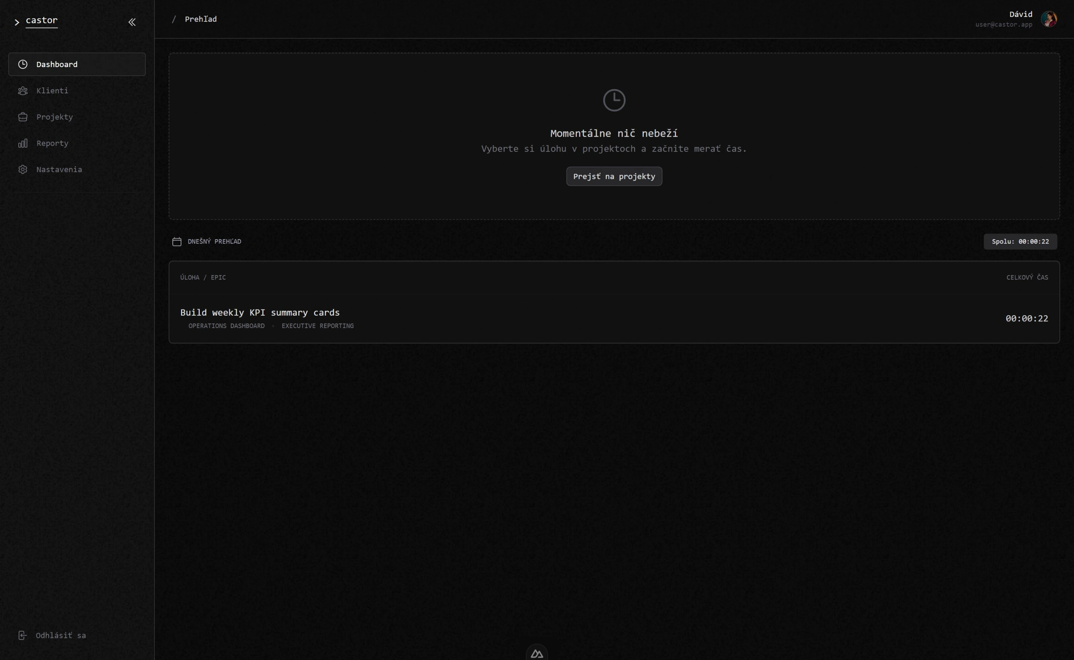Click the Vyberte si úlohu subtitle text
The image size is (1074, 660).
[x=614, y=149]
